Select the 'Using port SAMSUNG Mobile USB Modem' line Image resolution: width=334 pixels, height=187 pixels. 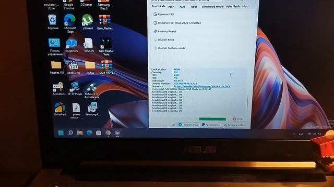pos(181,89)
